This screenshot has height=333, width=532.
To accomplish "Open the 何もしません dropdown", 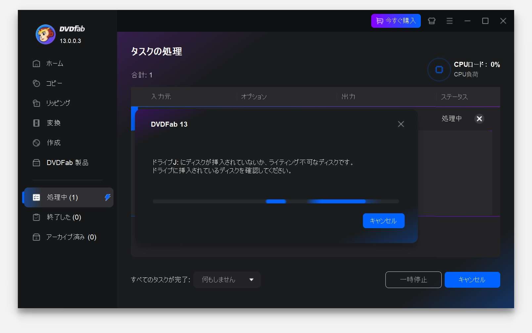I will [227, 280].
